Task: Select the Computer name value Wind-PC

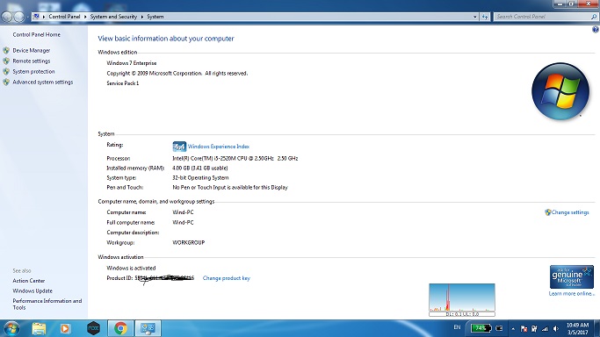Action: tap(183, 212)
